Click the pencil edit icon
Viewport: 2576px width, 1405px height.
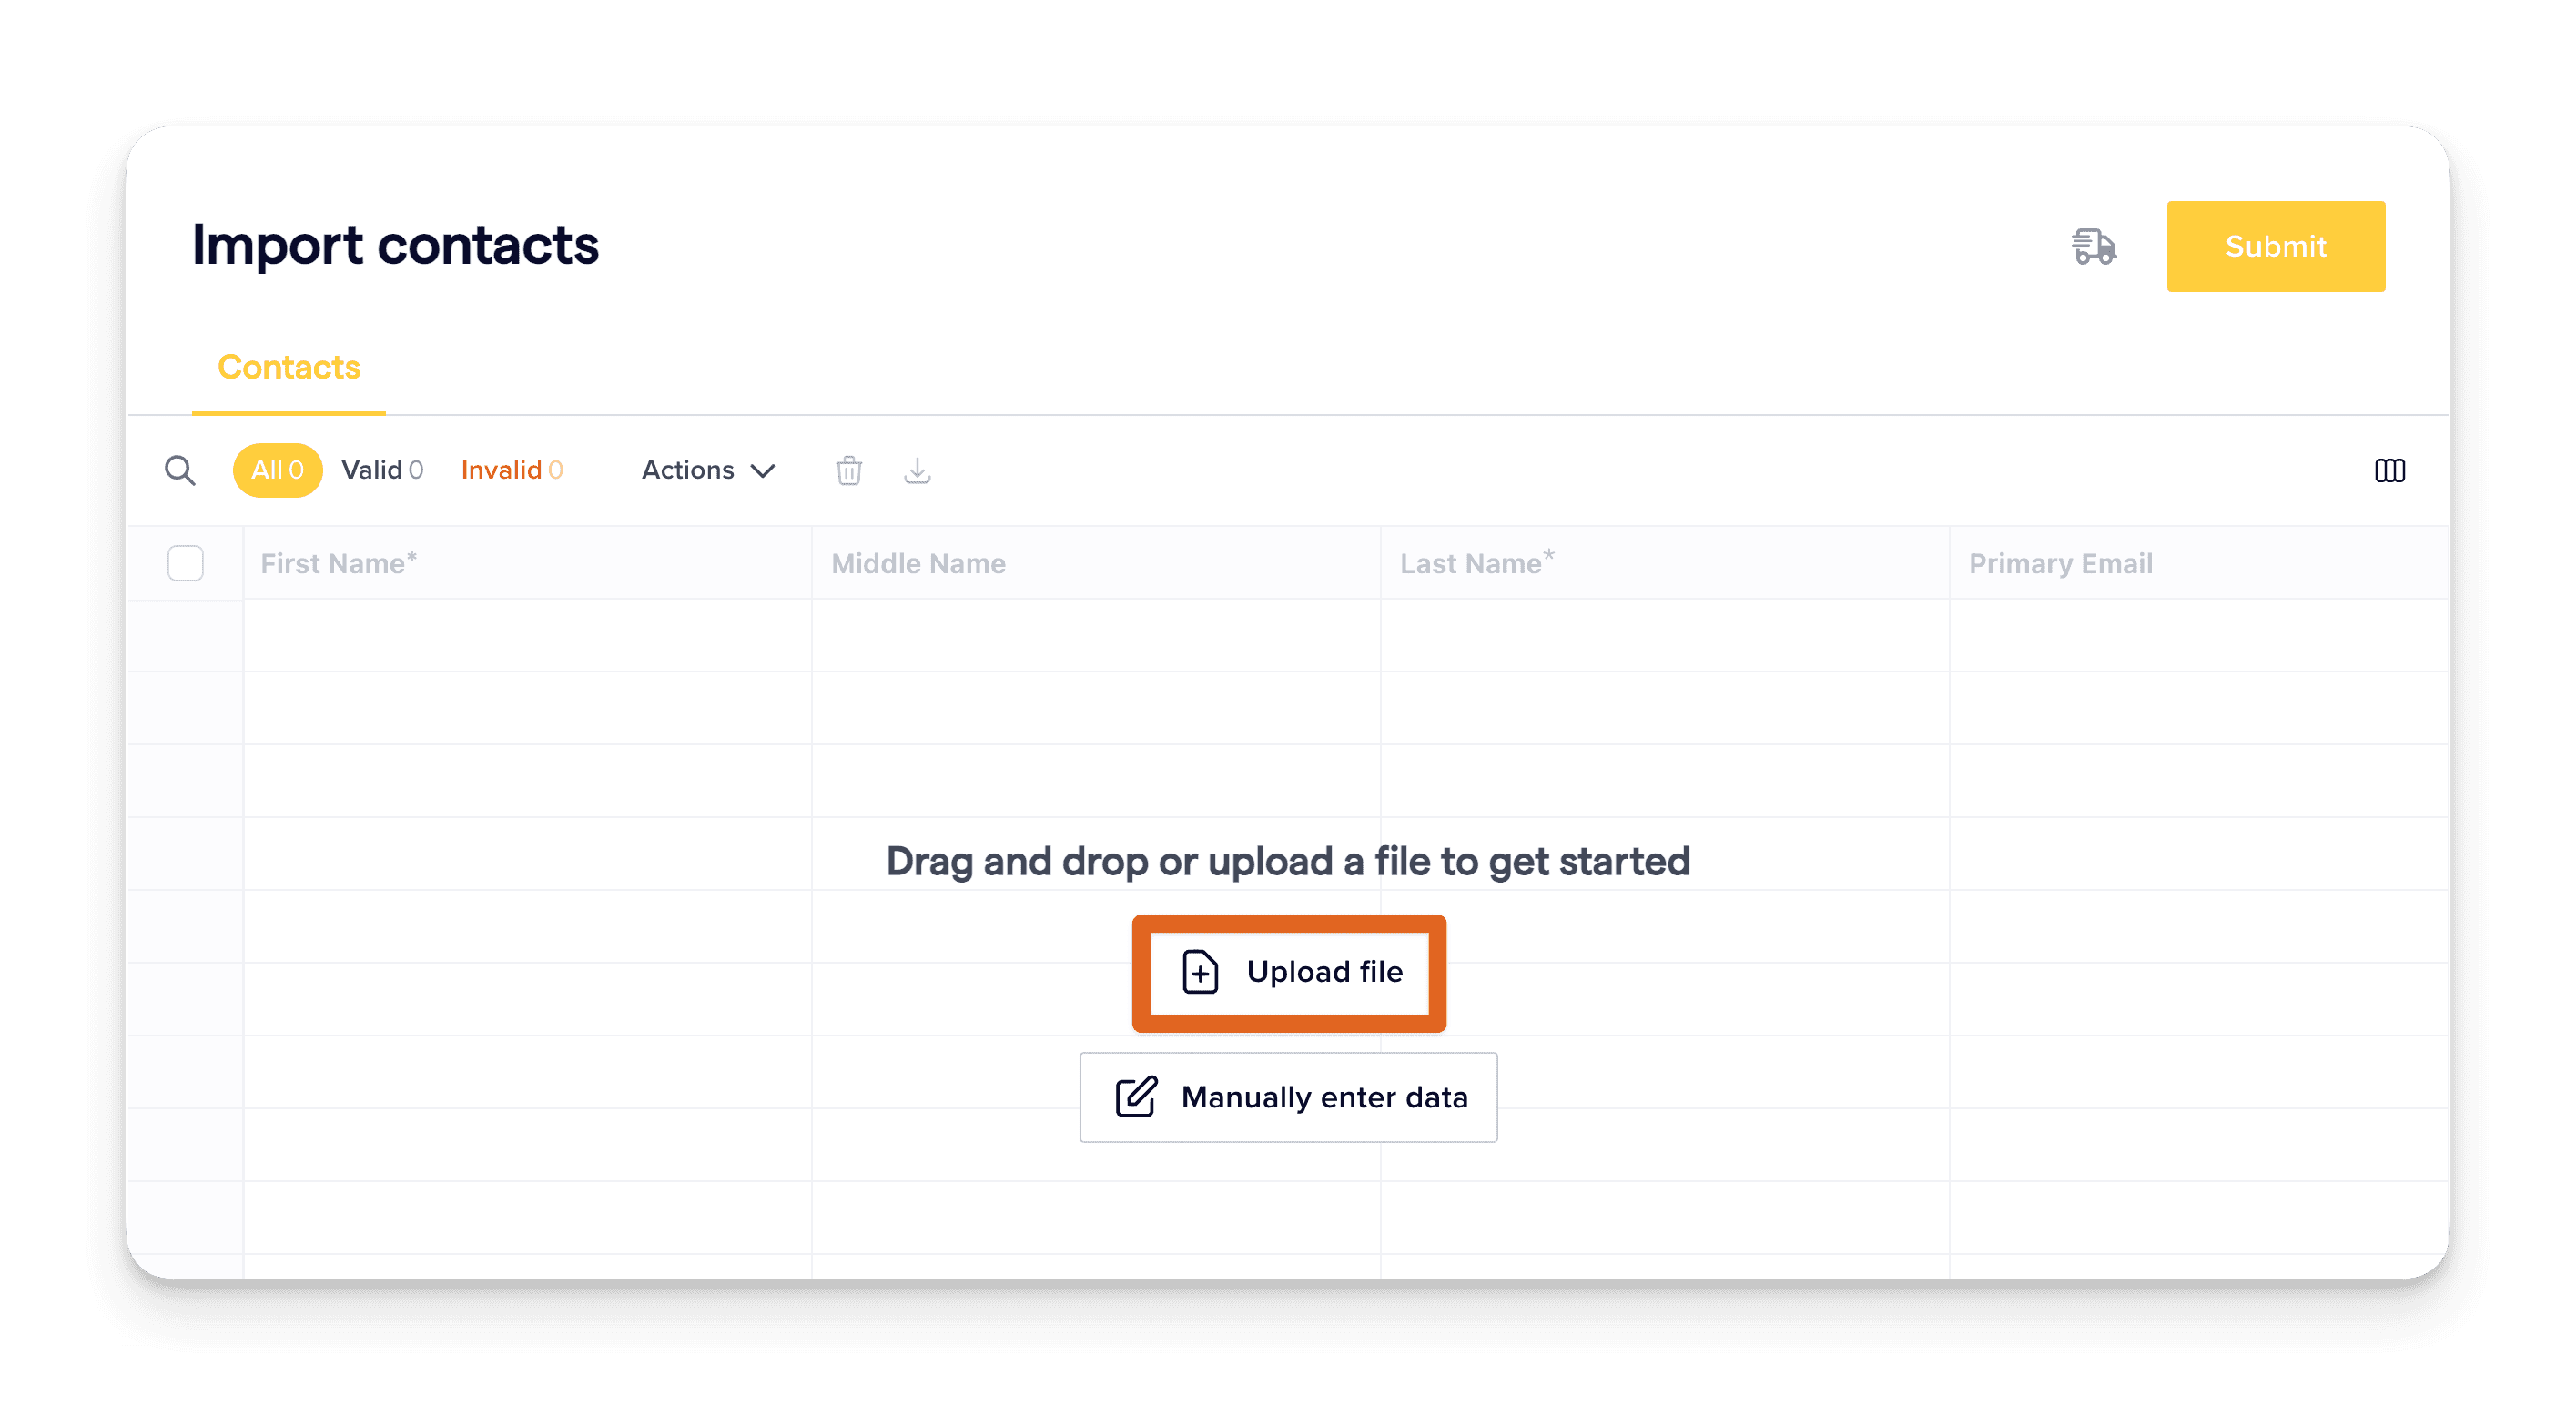(x=1136, y=1097)
